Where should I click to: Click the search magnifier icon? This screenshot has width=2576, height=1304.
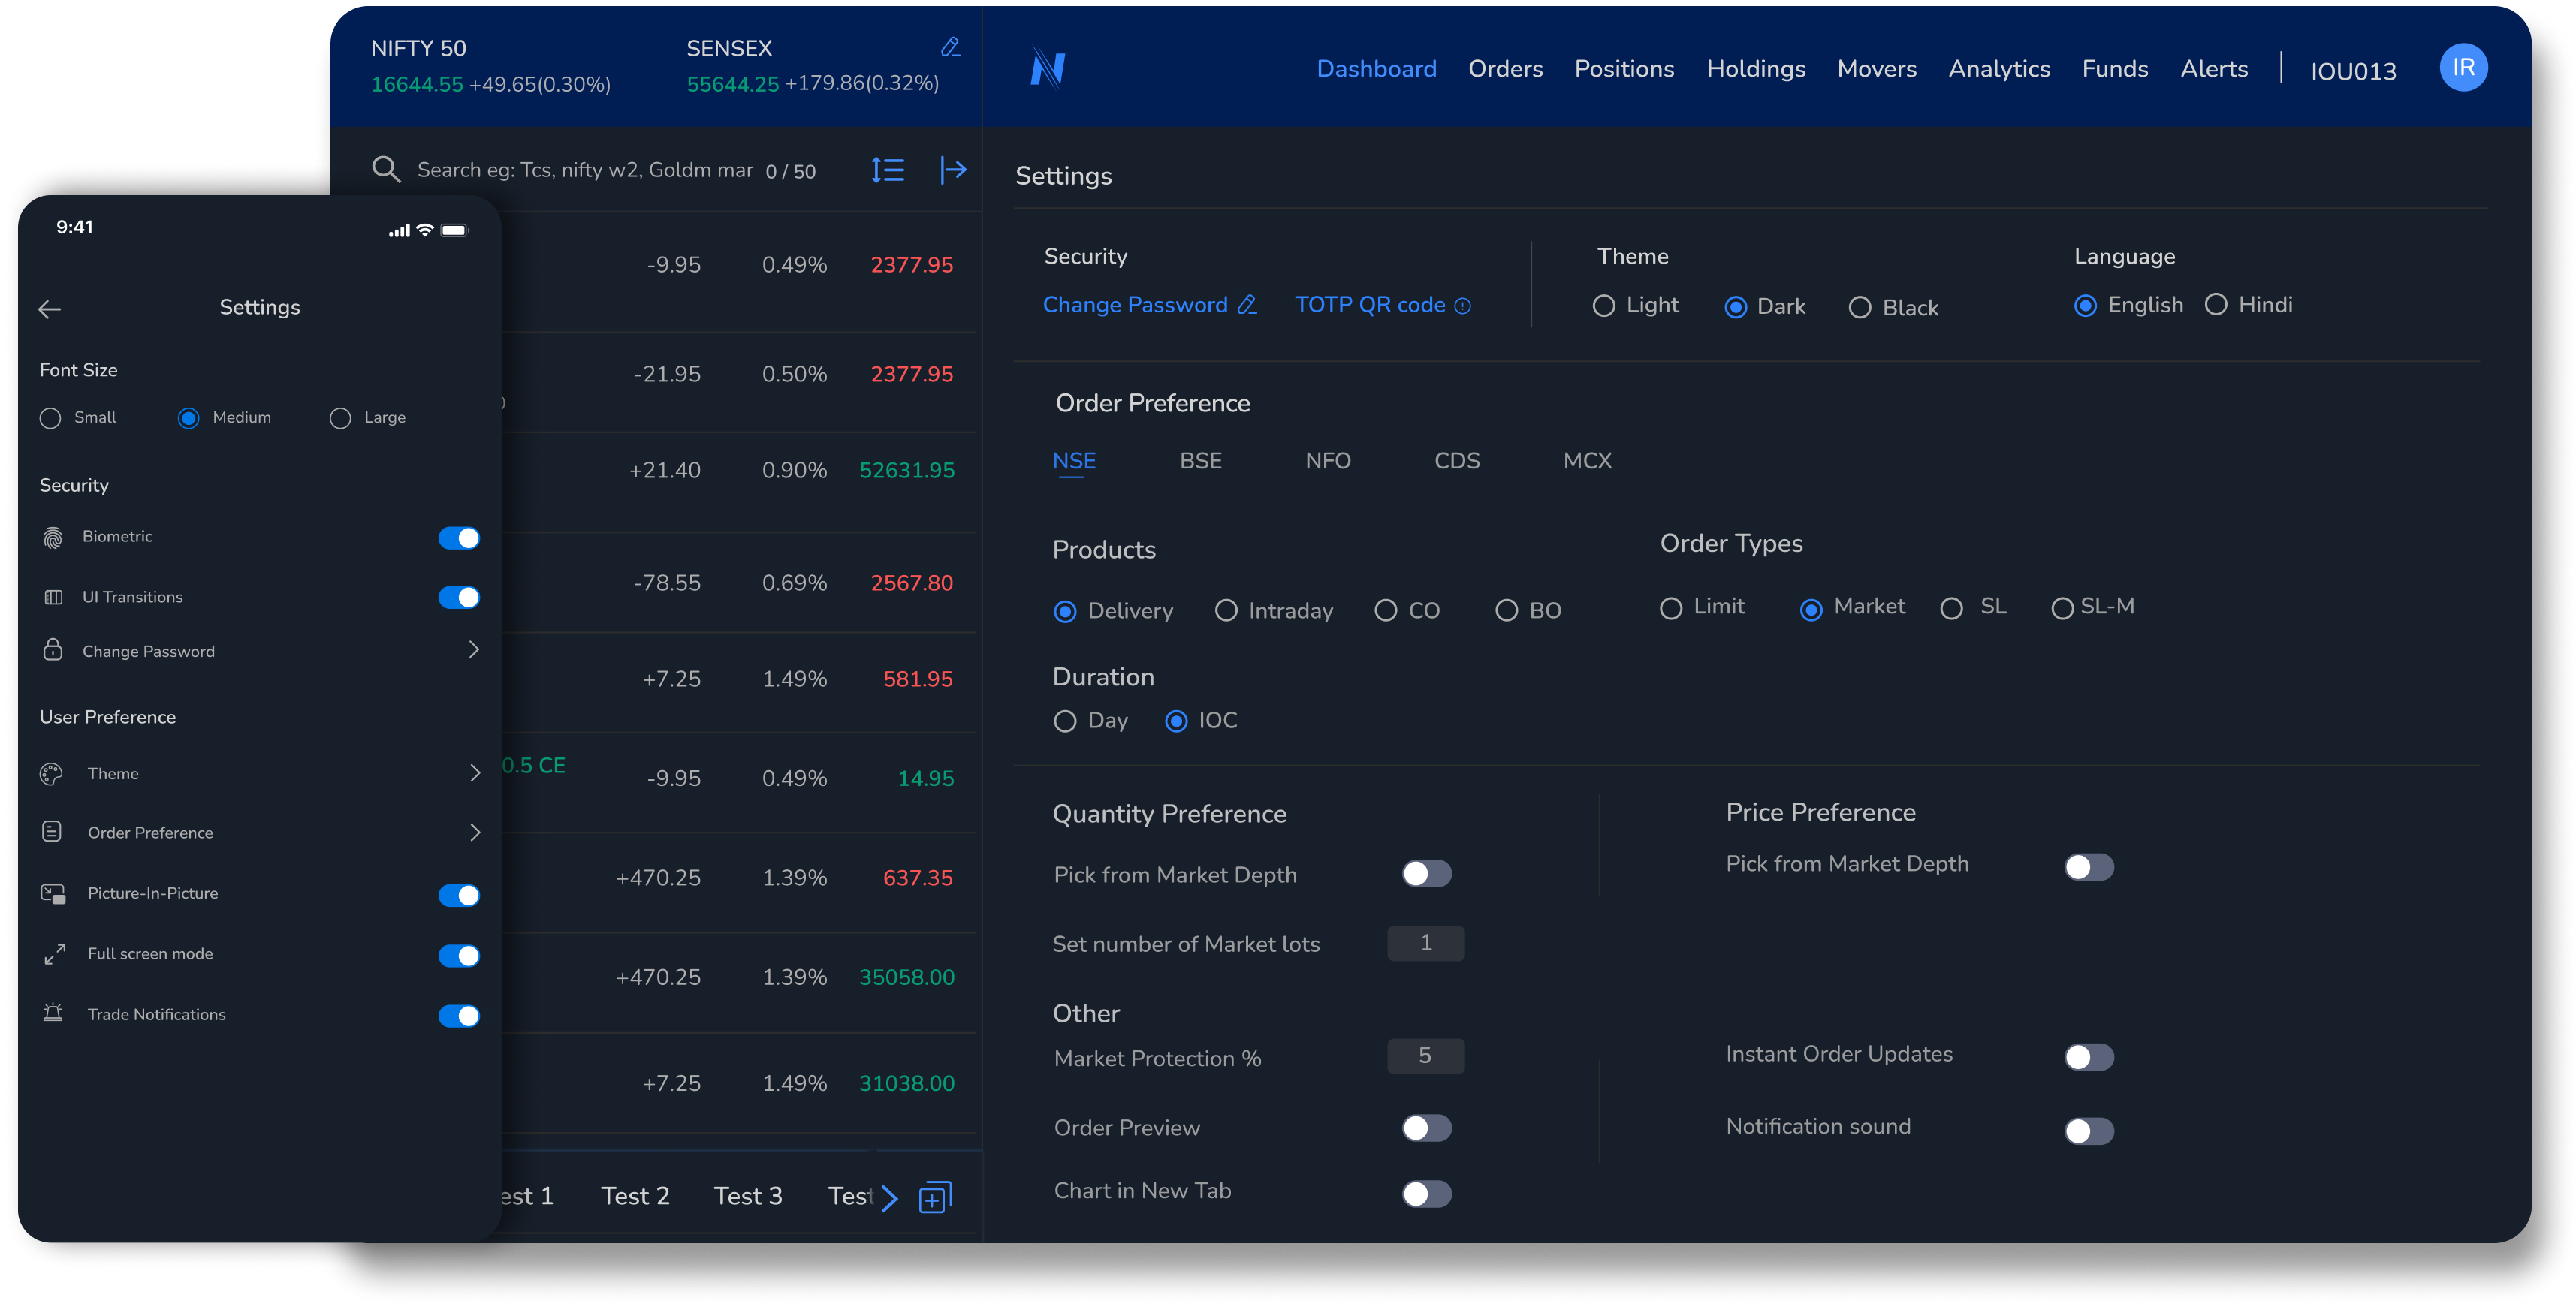386,170
